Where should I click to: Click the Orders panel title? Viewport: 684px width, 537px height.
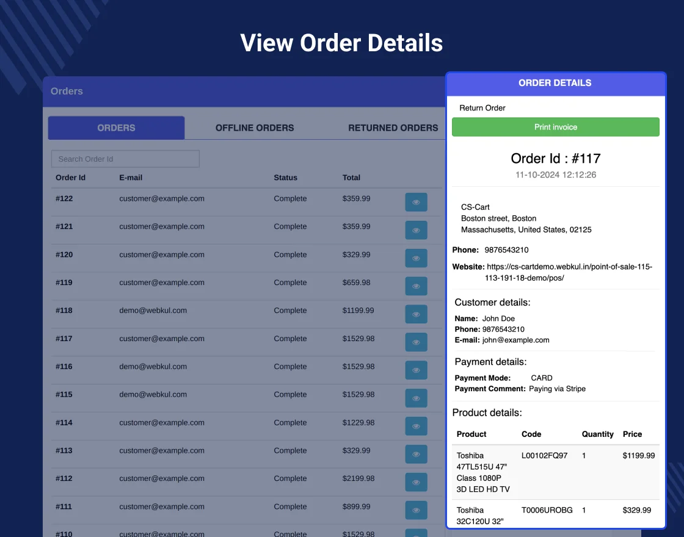point(67,91)
